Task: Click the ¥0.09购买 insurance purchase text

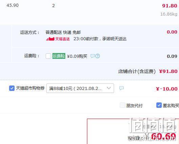Action: 77,56
